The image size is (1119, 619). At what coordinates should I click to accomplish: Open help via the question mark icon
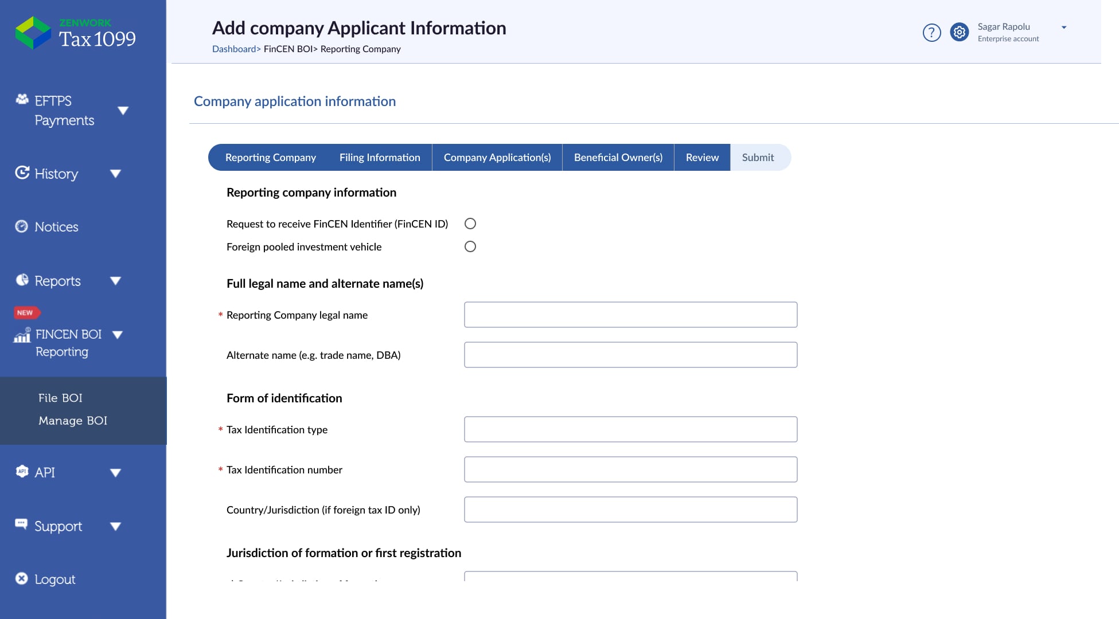click(x=931, y=33)
